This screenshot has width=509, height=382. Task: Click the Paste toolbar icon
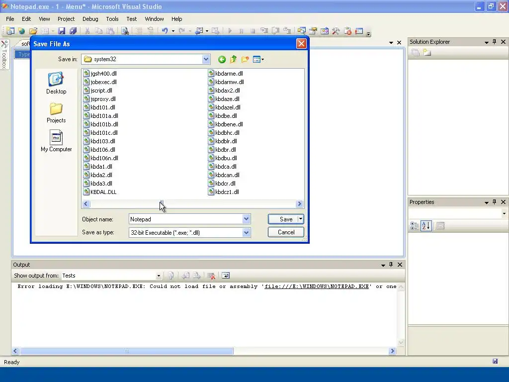pyautogui.click(x=110, y=31)
